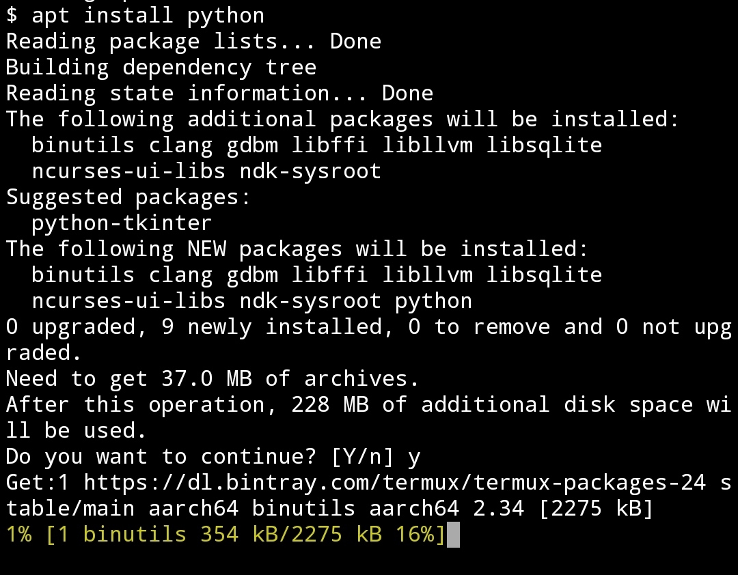The width and height of the screenshot is (738, 575).
Task: Click 'libsqlite' in NEW packages list
Action: click(x=544, y=276)
